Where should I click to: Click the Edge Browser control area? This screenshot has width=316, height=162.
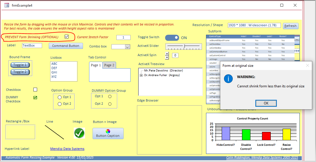coord(169,130)
